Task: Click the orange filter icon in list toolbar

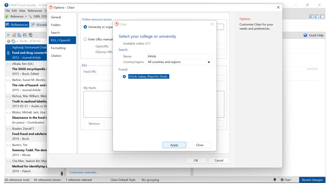Action: point(14,35)
